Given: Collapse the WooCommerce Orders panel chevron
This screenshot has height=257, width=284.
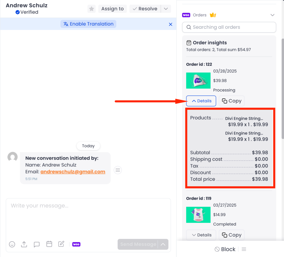Looking at the screenshot, I should point(272,15).
